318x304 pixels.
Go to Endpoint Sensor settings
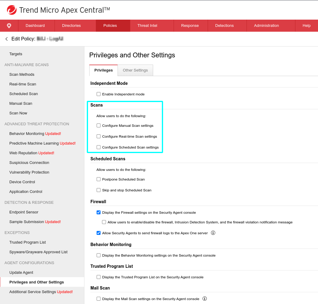[24, 212]
